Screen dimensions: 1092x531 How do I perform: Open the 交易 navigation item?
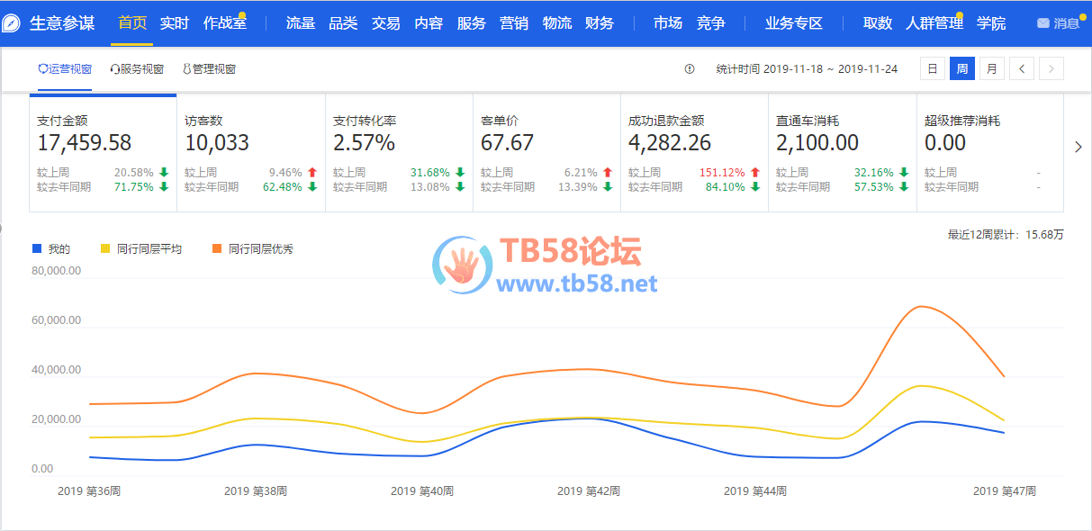coord(386,23)
